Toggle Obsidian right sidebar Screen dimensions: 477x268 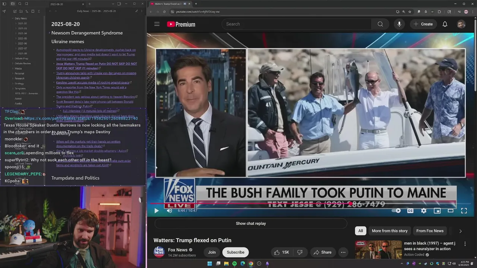point(119,4)
